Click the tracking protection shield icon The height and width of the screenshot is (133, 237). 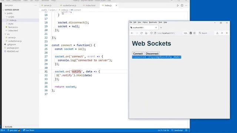(151, 33)
